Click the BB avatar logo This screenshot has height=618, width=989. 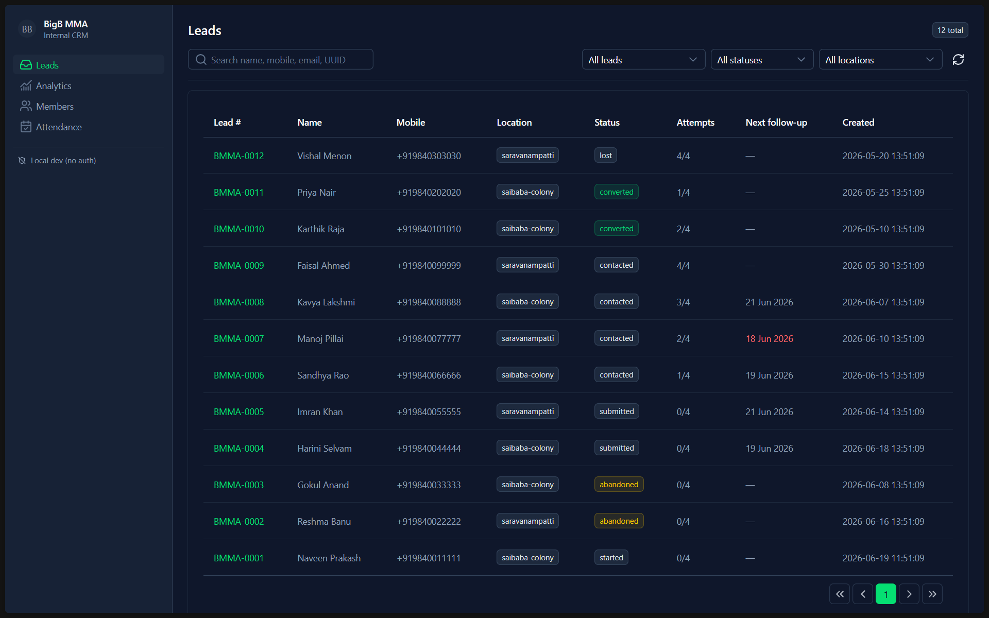(27, 29)
